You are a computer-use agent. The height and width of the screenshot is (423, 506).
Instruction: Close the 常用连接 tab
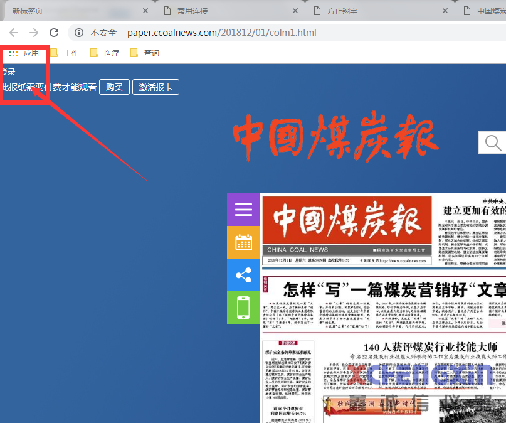(295, 11)
